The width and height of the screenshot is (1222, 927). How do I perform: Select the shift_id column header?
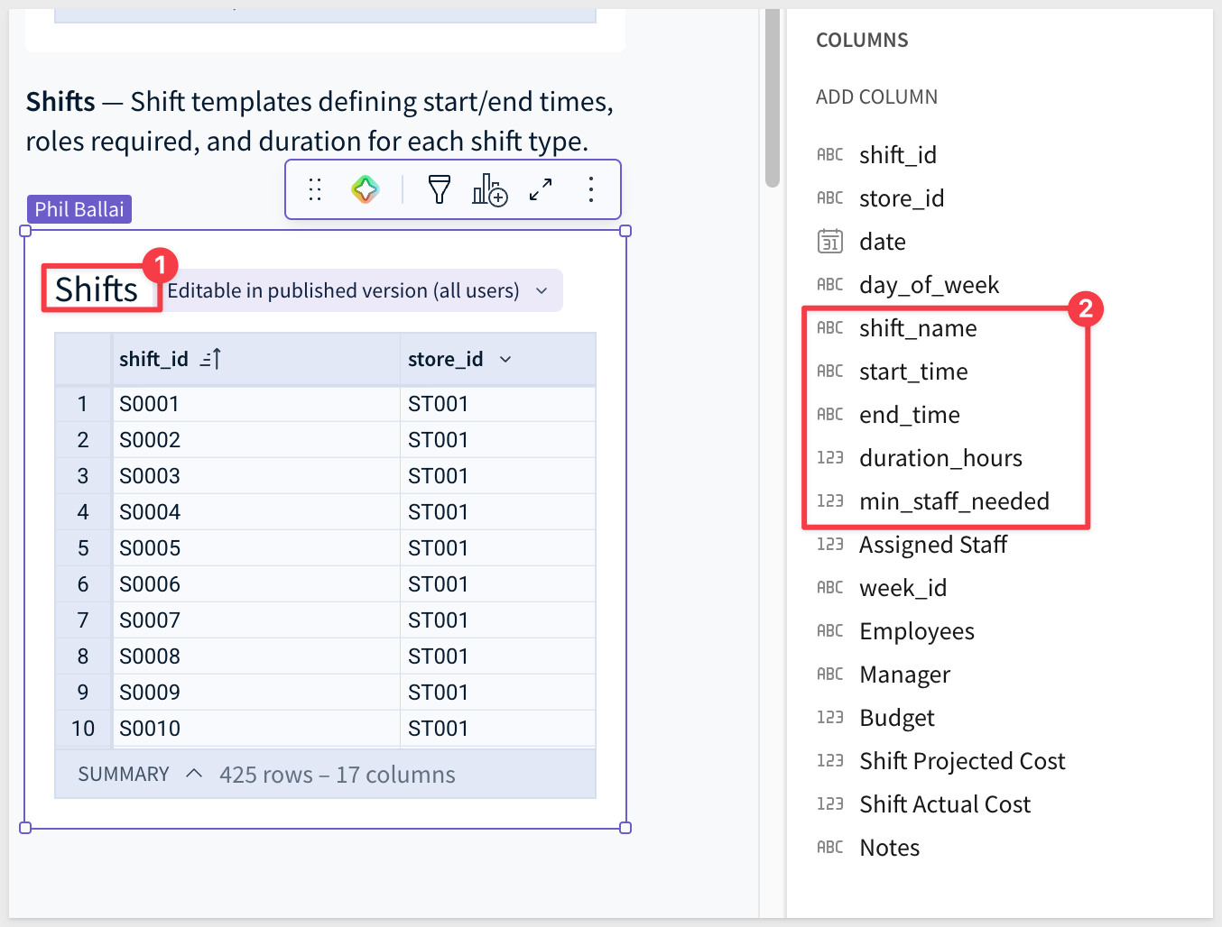[255, 359]
